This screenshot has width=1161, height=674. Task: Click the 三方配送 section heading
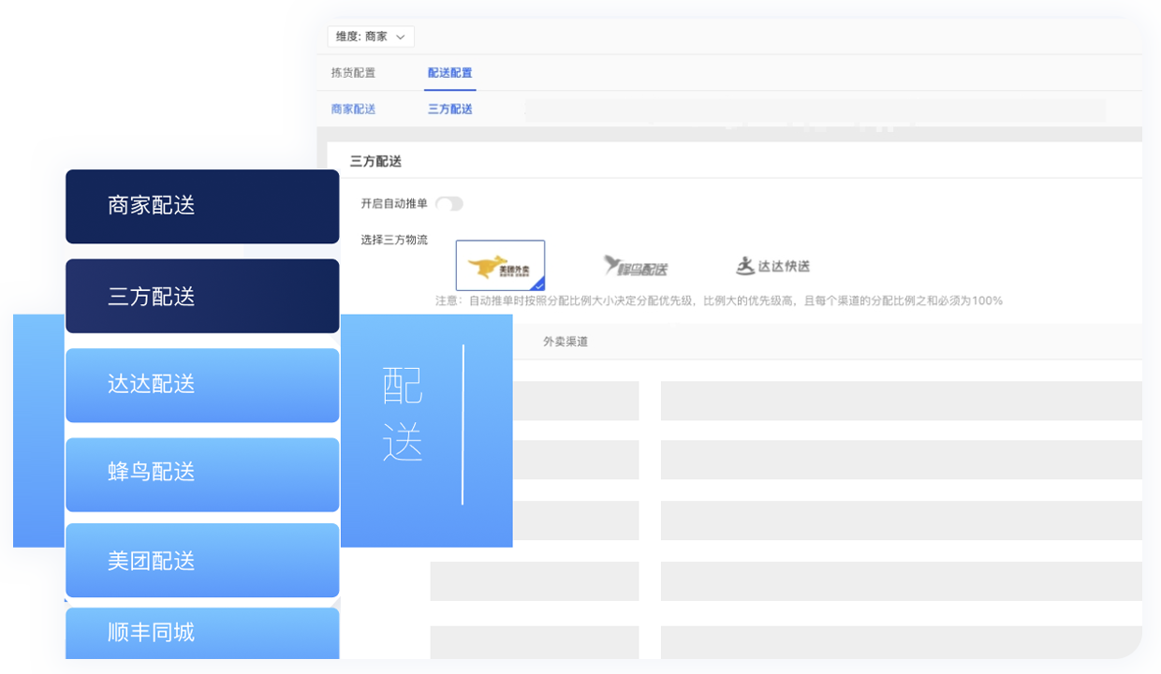(x=375, y=162)
